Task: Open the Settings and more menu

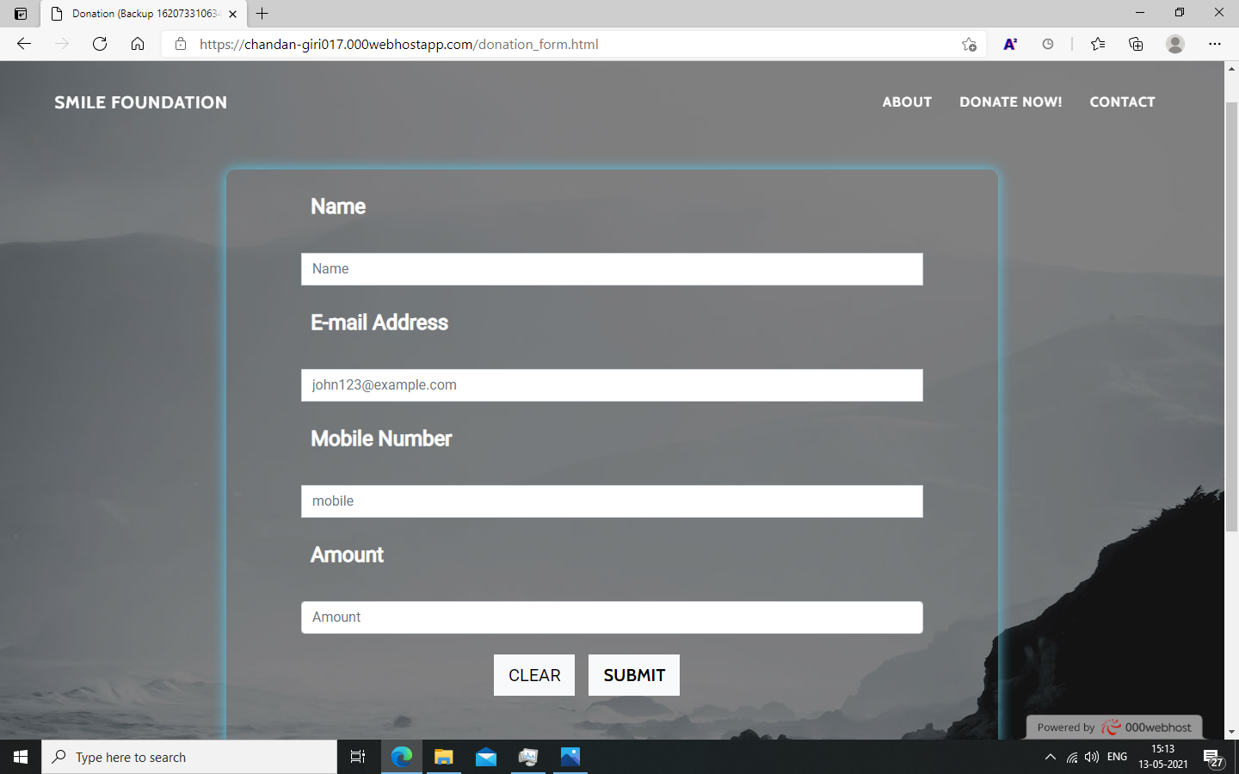Action: point(1215,44)
